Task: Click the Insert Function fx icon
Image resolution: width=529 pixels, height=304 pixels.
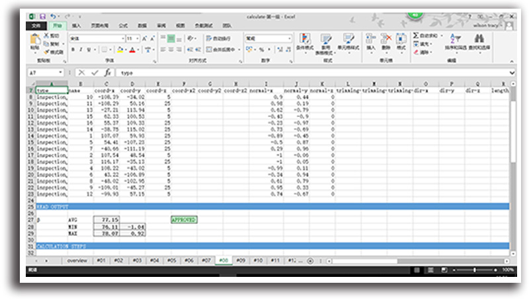Action: point(107,72)
